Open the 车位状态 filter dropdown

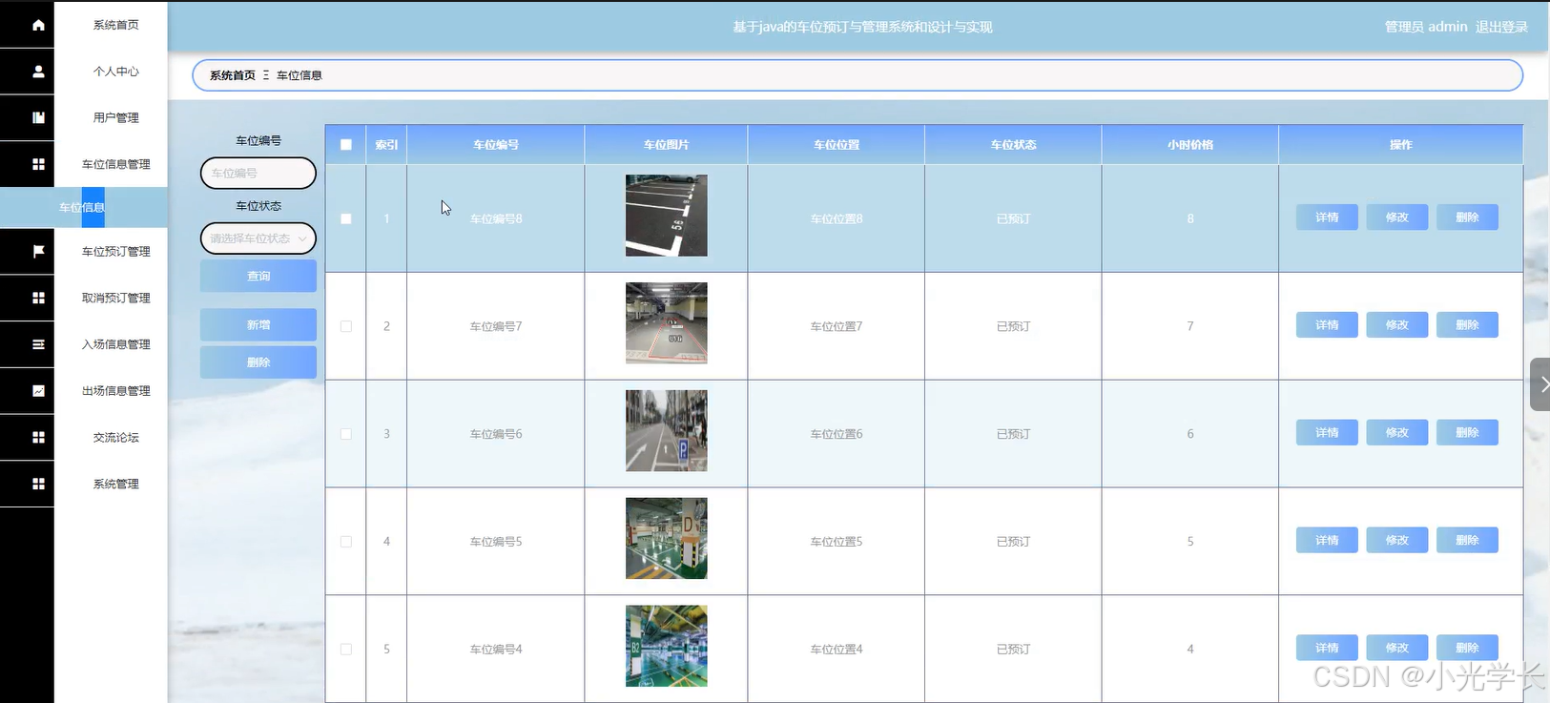[258, 238]
